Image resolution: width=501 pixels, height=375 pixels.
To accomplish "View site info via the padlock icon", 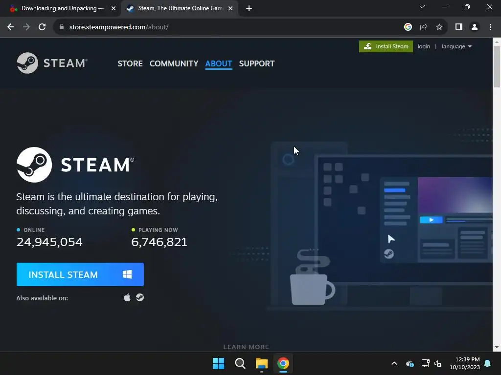I will 62,27.
